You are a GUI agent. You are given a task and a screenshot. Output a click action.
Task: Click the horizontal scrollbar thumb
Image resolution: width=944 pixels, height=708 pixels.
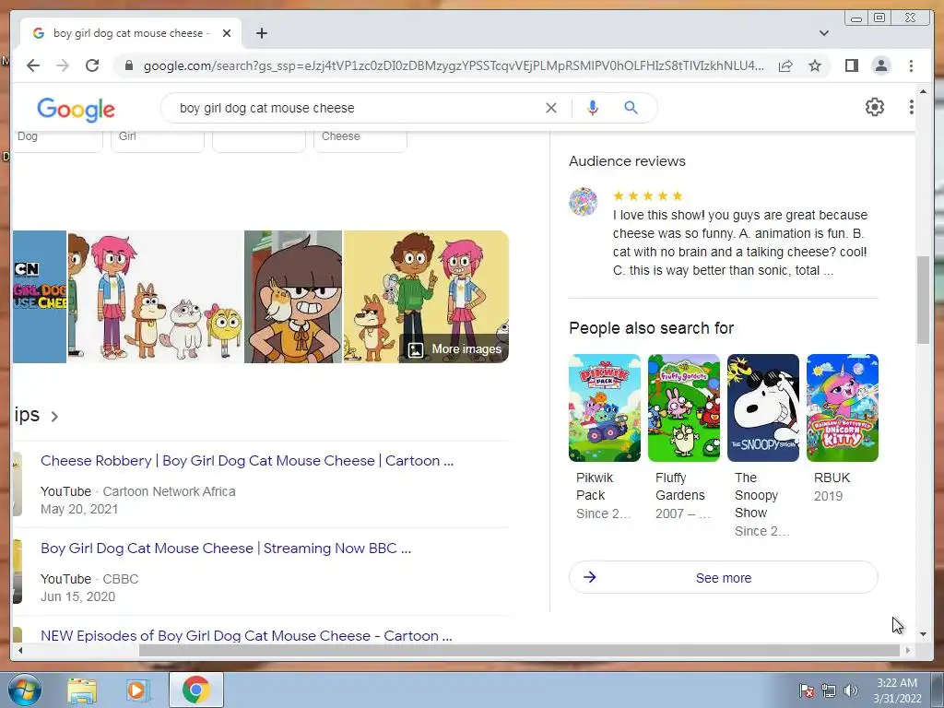(519, 650)
